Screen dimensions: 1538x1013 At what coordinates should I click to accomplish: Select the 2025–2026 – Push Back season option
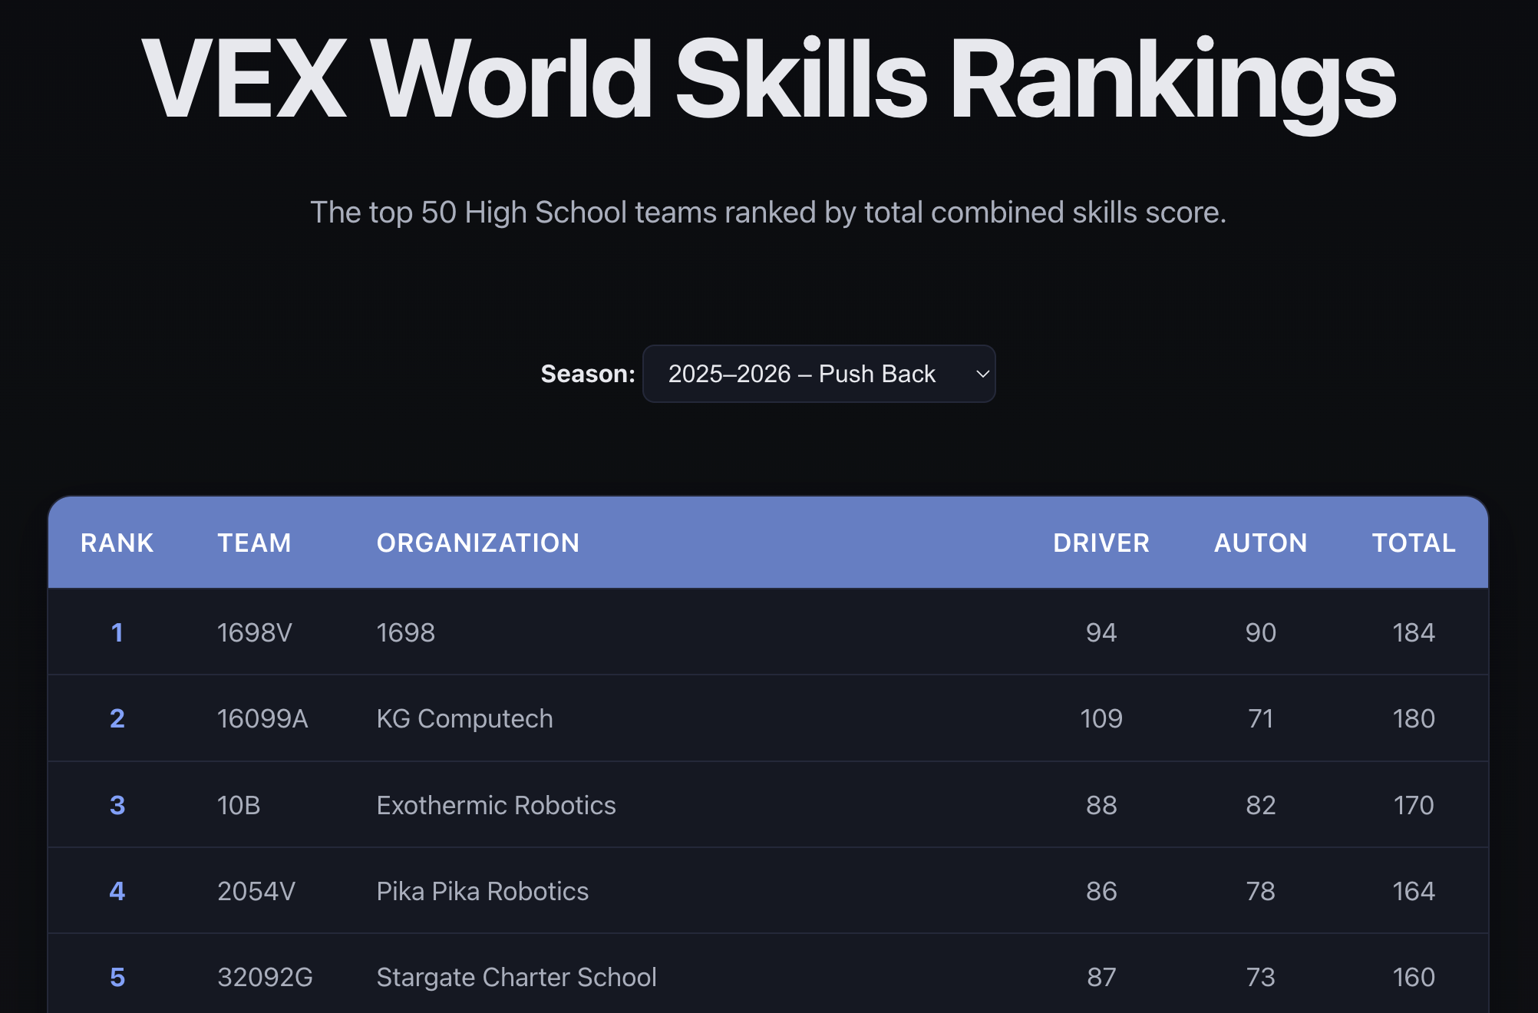point(801,374)
